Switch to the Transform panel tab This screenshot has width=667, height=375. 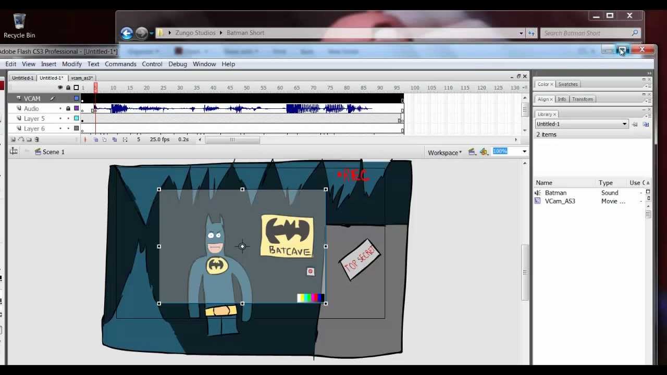click(582, 99)
